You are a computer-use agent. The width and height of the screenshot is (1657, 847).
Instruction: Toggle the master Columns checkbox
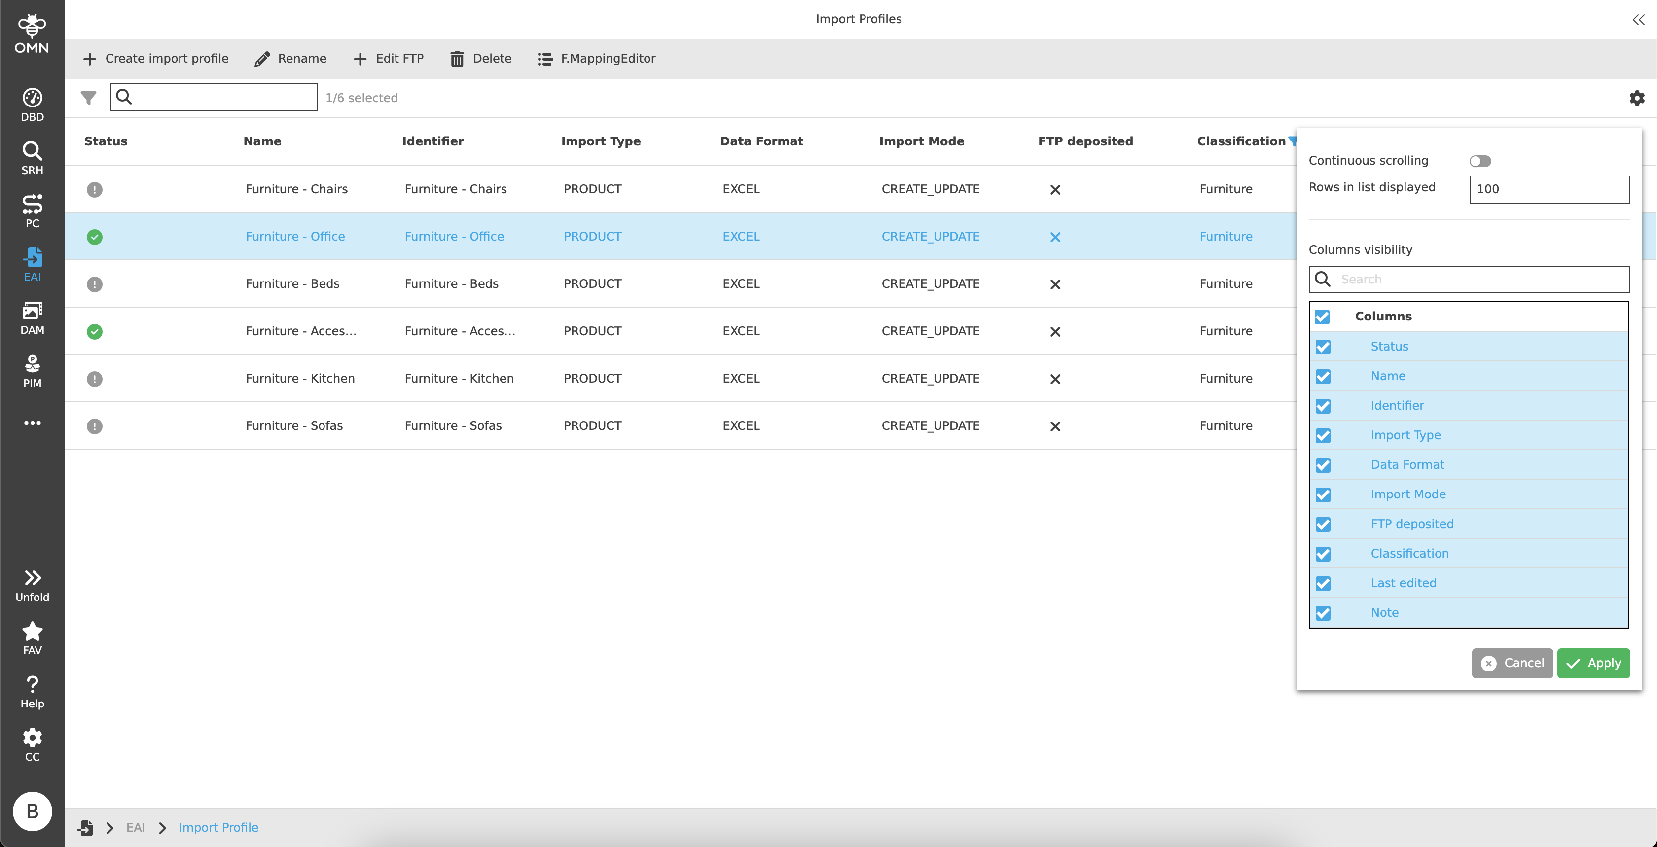click(1322, 317)
